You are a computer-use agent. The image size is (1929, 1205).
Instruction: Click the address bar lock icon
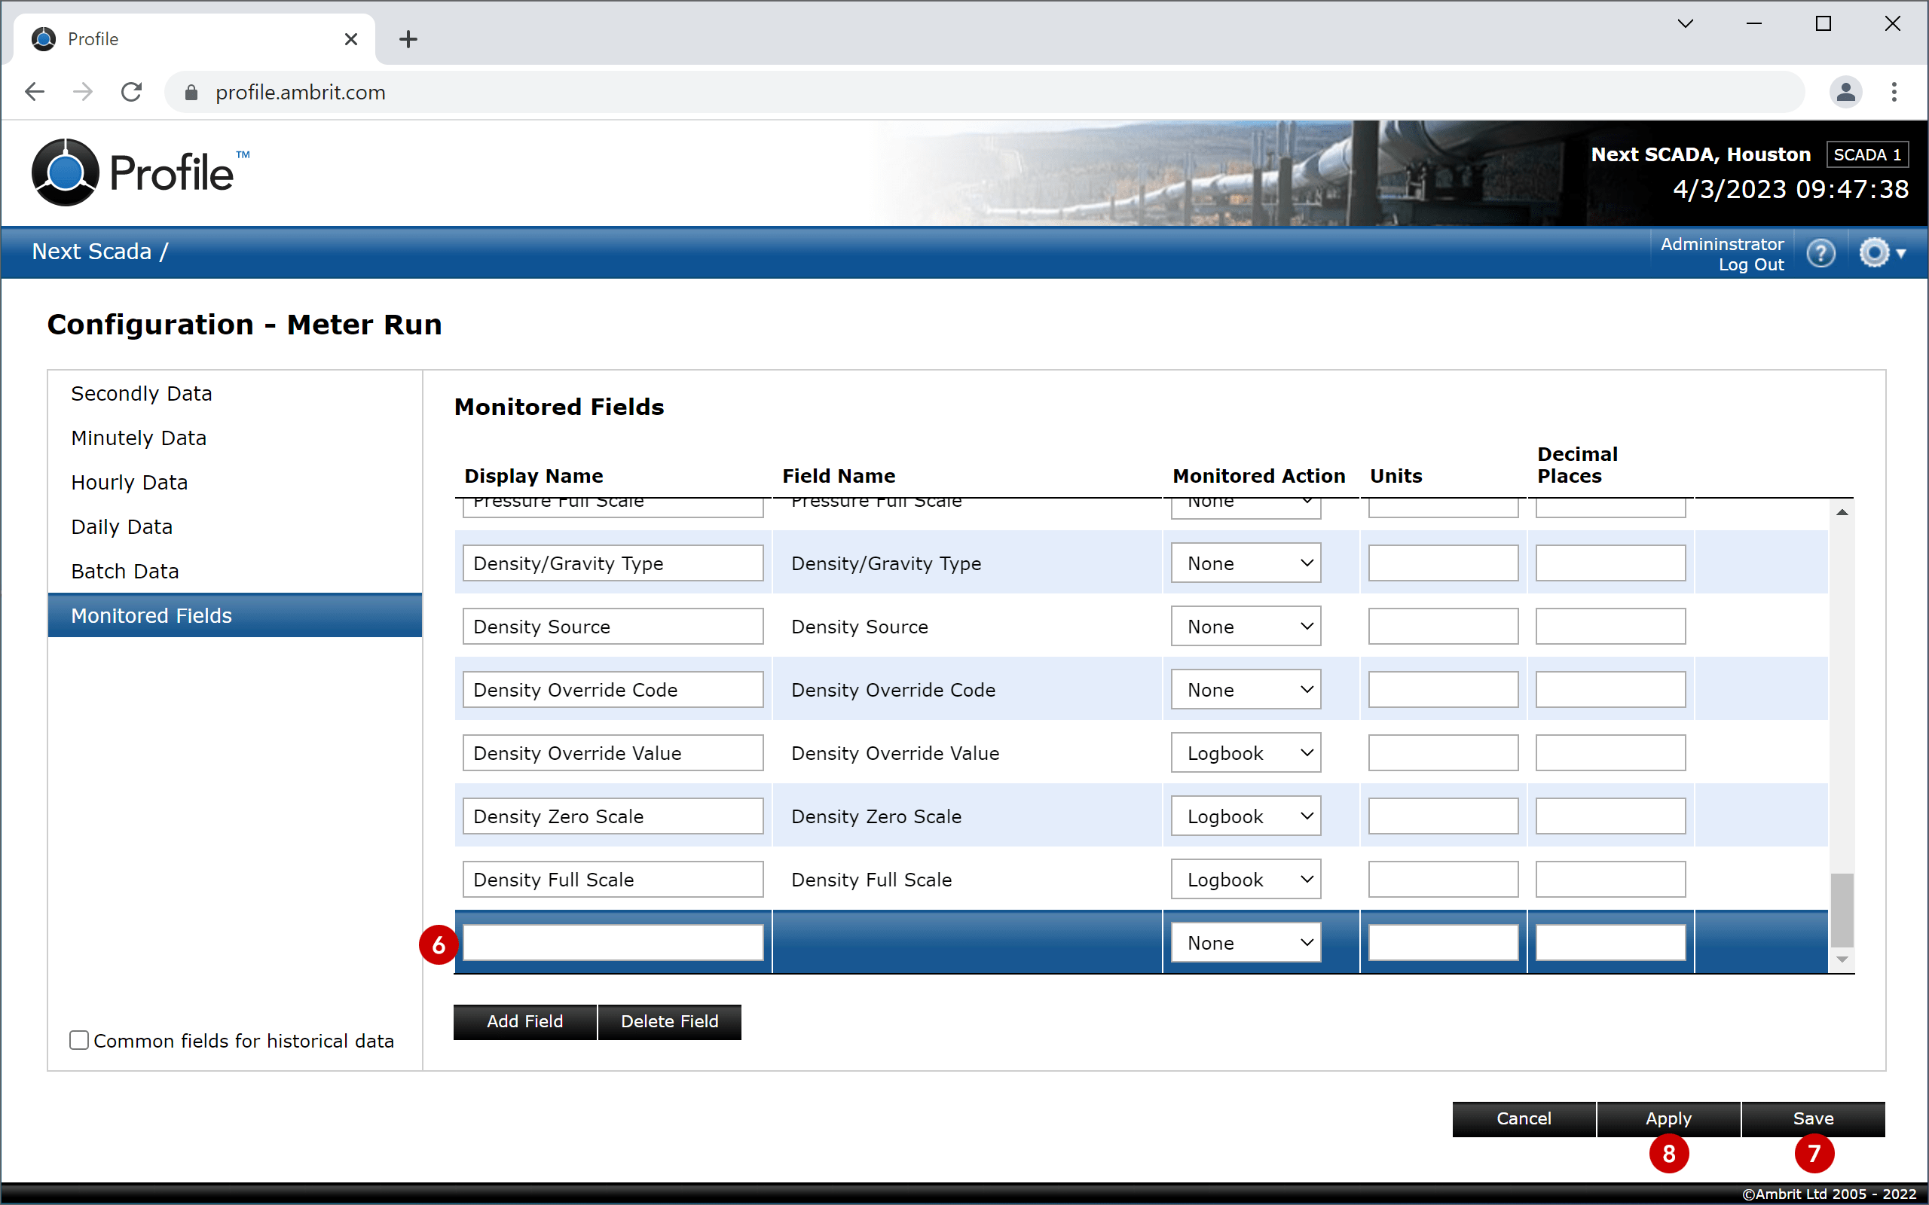pos(191,93)
